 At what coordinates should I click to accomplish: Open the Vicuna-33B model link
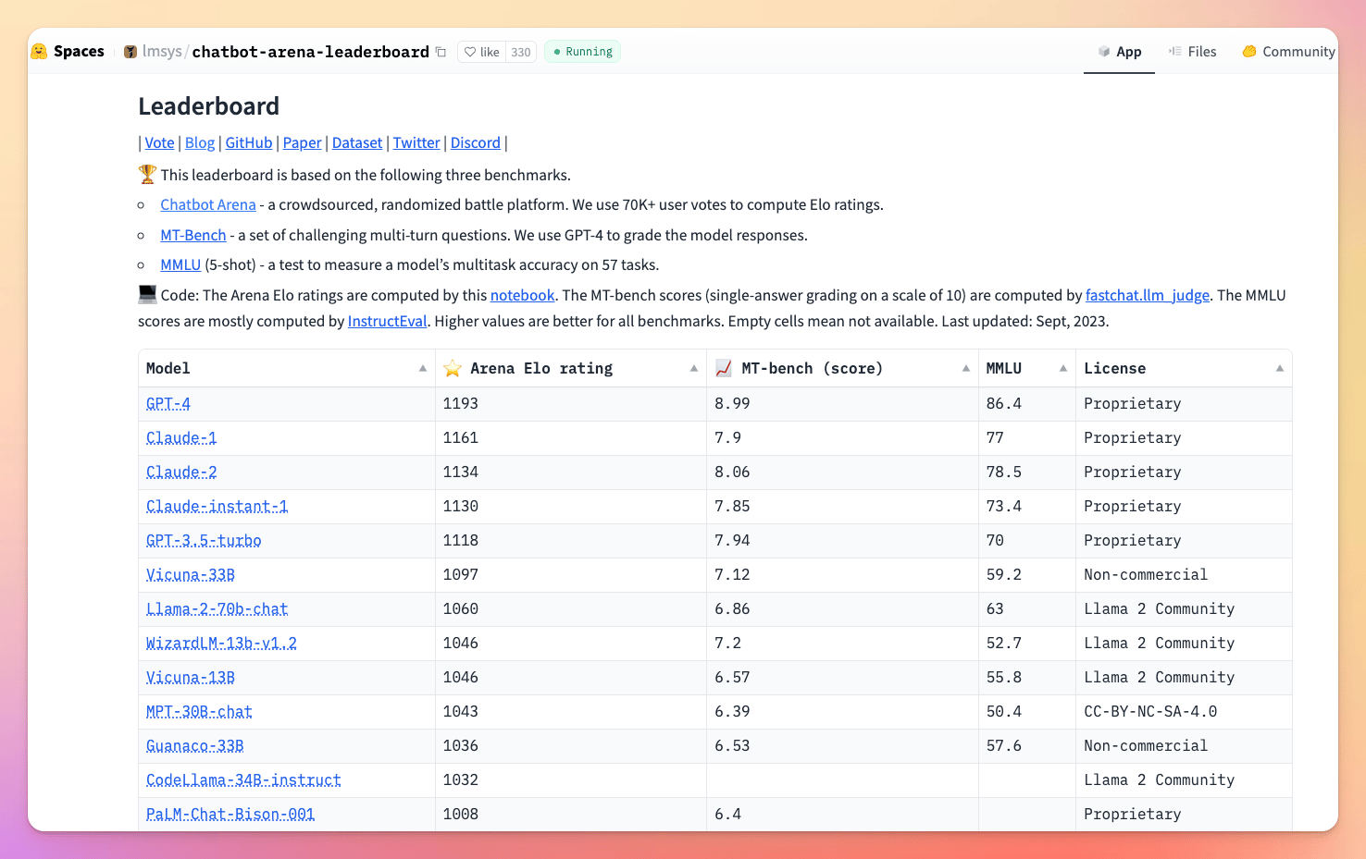click(191, 575)
